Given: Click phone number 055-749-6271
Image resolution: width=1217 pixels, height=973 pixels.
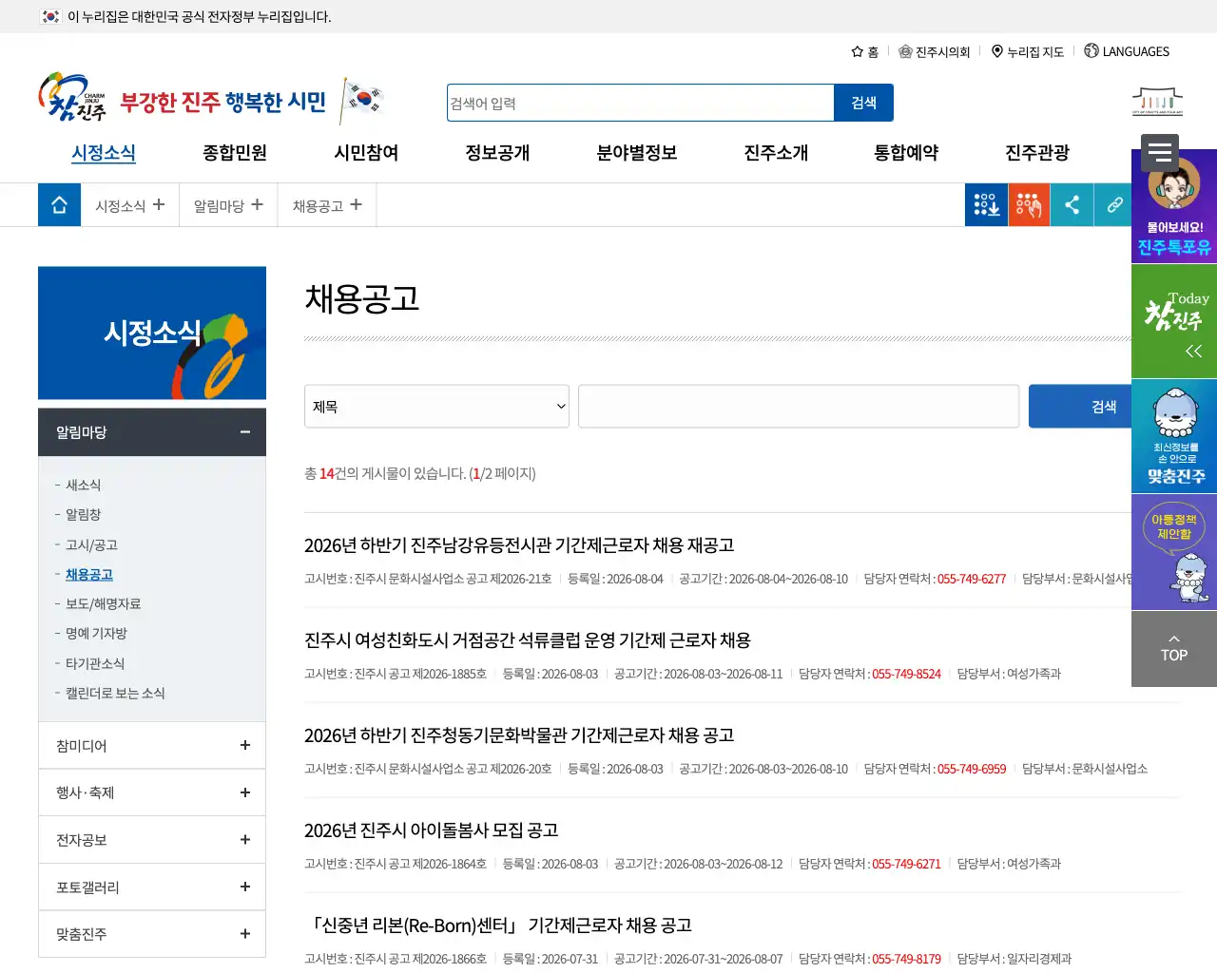Looking at the screenshot, I should pos(906,864).
